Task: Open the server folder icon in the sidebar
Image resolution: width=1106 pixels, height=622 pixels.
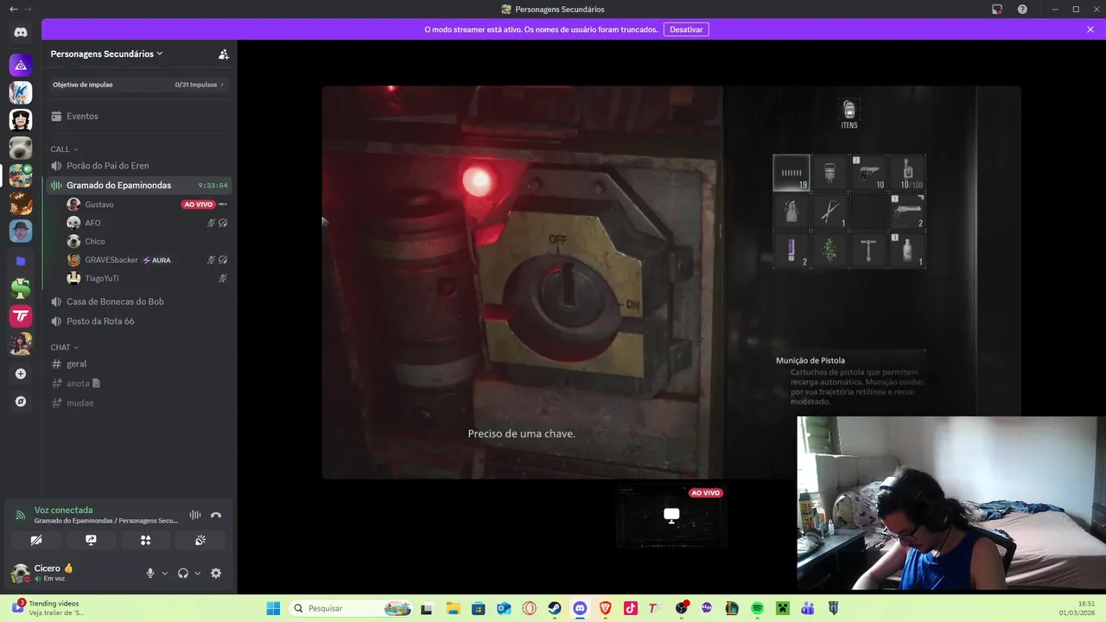Action: click(21, 260)
